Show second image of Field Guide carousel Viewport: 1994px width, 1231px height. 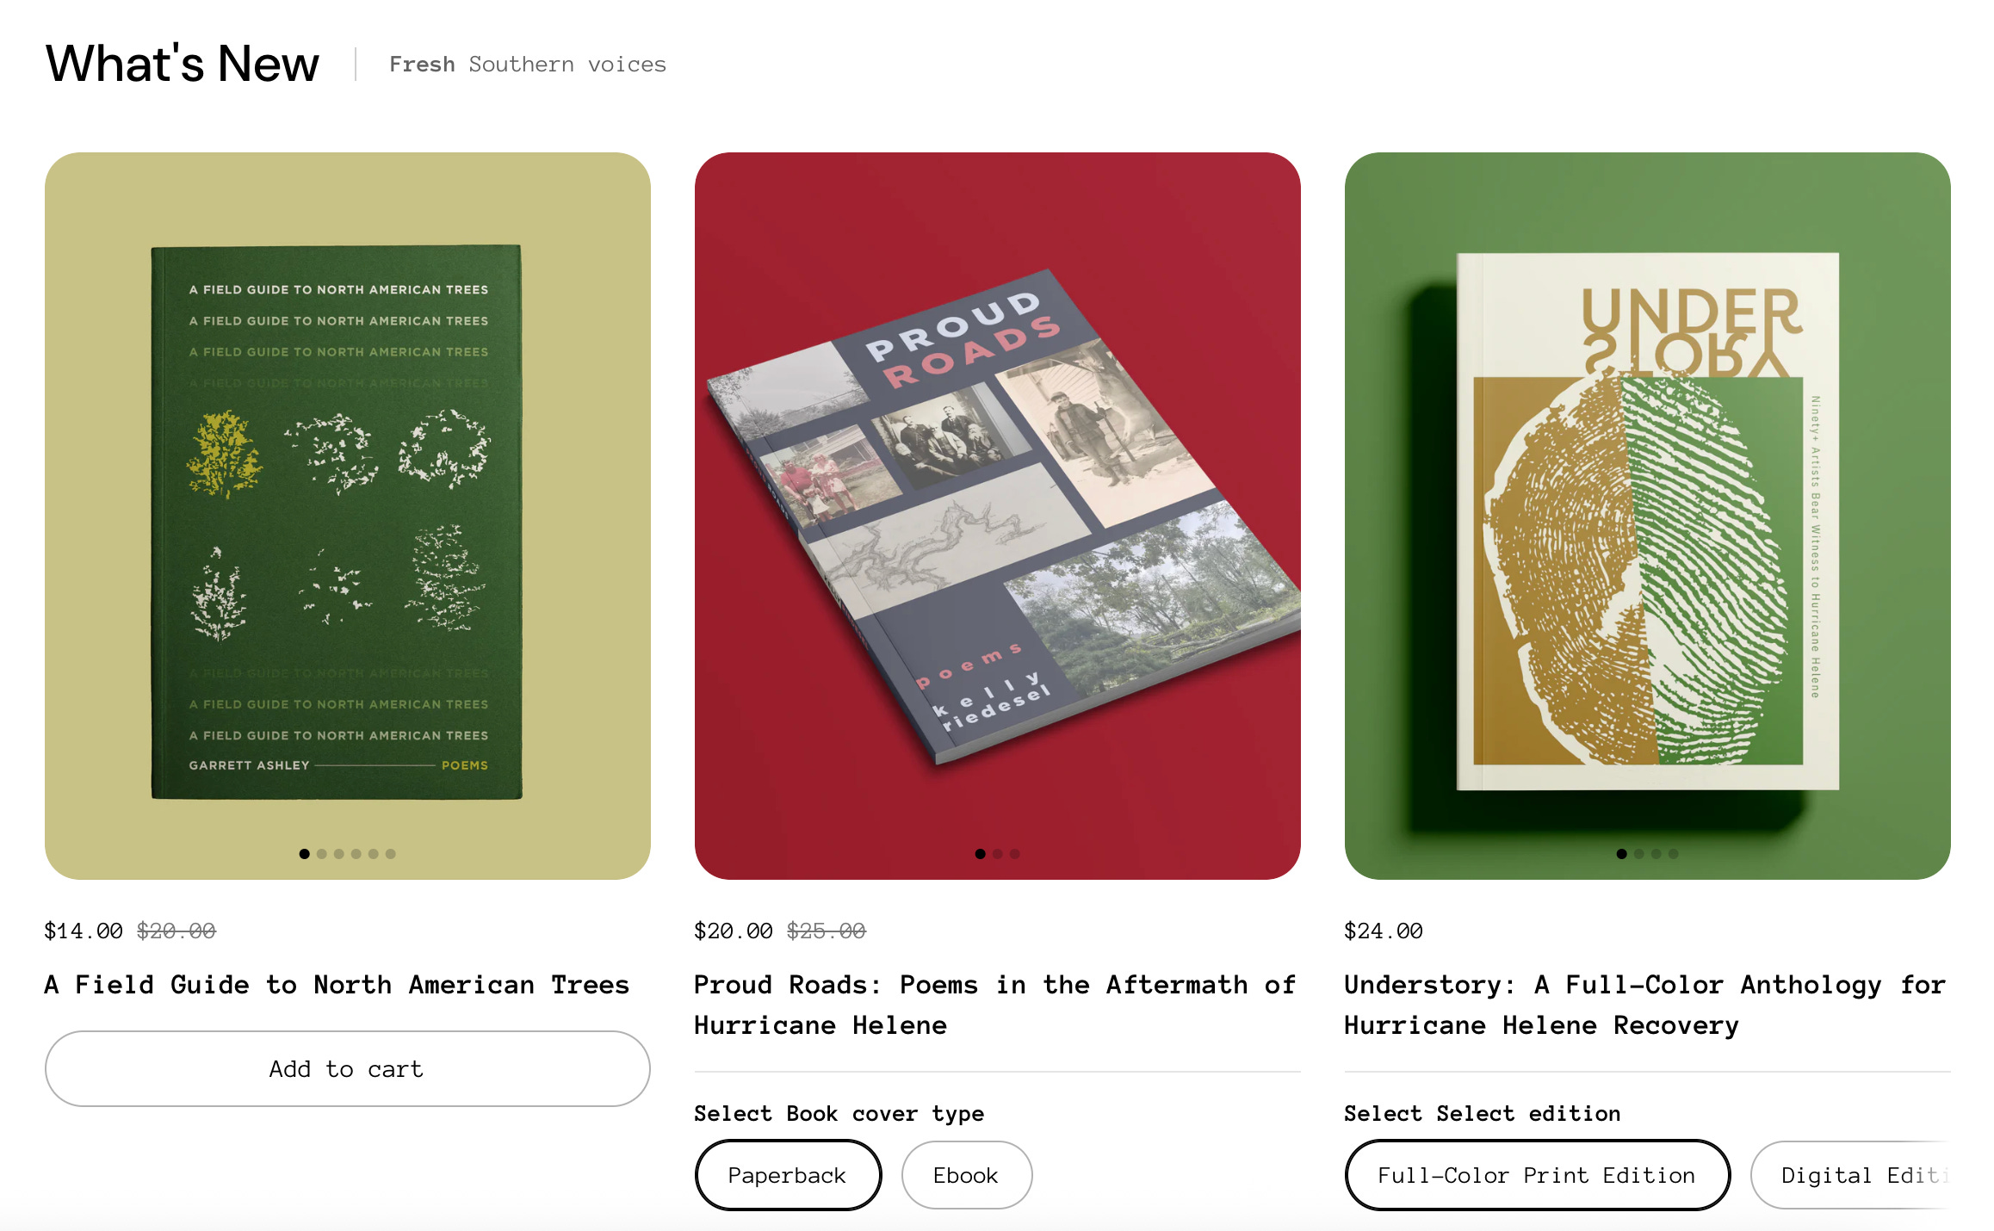click(x=321, y=854)
